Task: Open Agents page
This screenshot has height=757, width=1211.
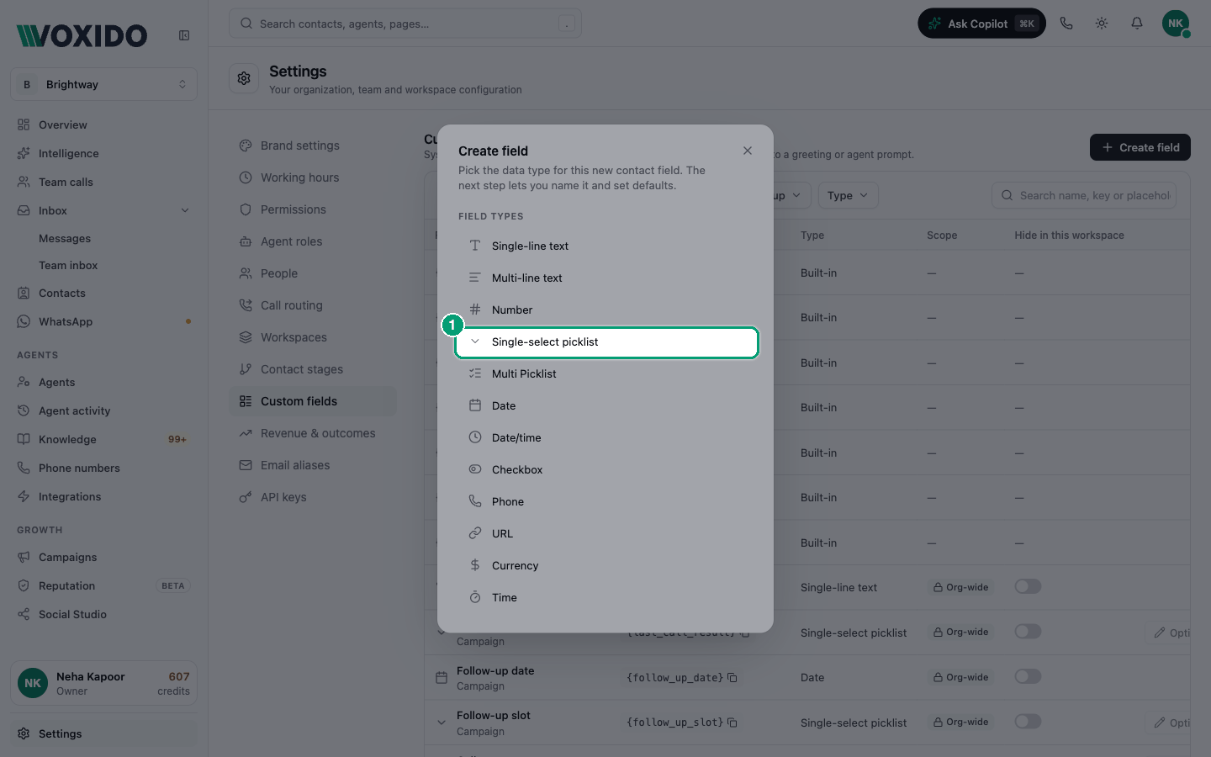Action: (x=104, y=382)
